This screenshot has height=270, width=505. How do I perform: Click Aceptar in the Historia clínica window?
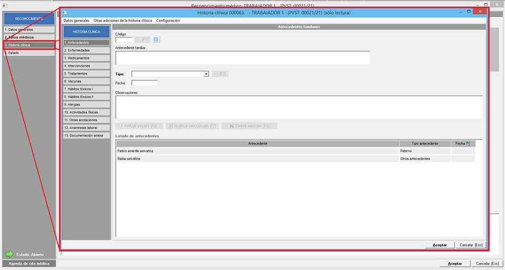coord(440,245)
